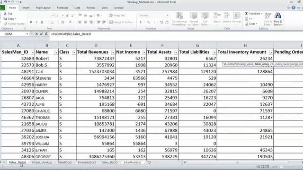The image size is (303, 170).
Task: Open the Borders dropdown icon
Action: click(x=52, y=22)
